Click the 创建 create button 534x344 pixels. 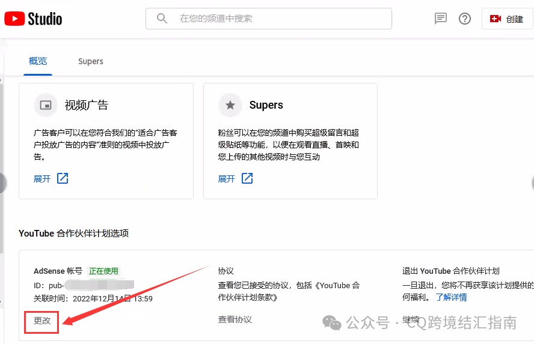507,19
